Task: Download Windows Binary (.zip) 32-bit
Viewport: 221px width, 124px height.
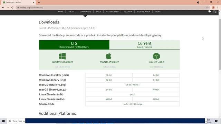Action: tap(109, 80)
